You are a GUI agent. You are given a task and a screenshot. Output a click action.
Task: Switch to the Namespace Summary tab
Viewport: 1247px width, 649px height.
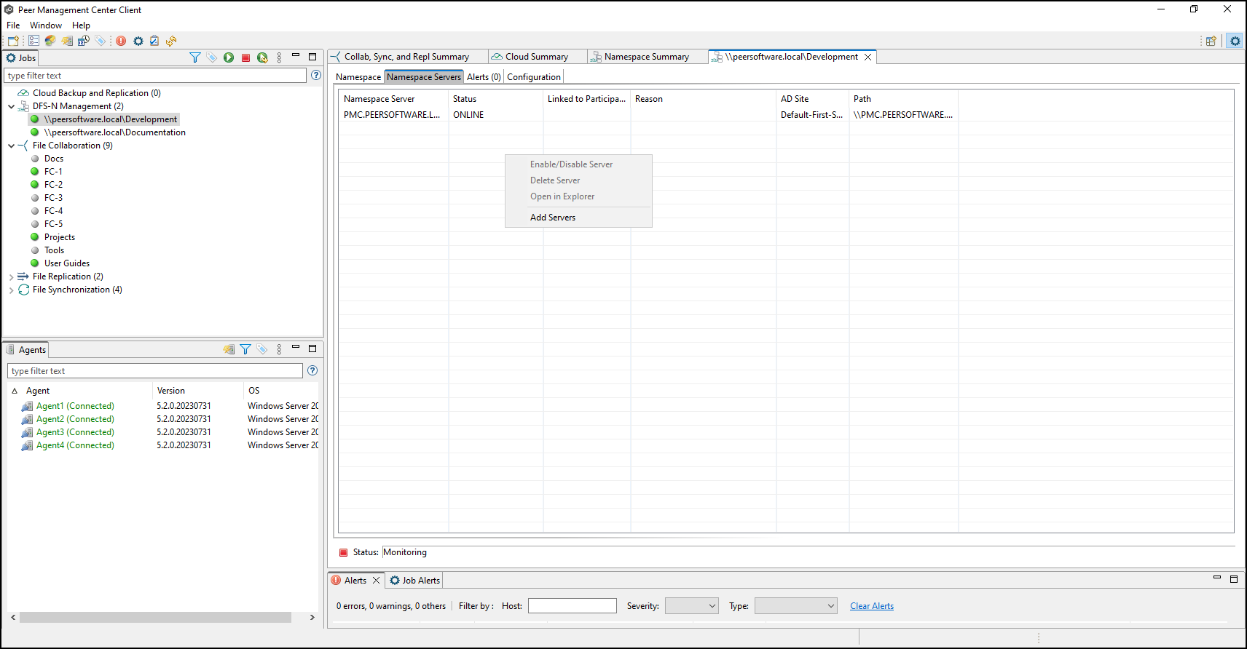tap(646, 57)
